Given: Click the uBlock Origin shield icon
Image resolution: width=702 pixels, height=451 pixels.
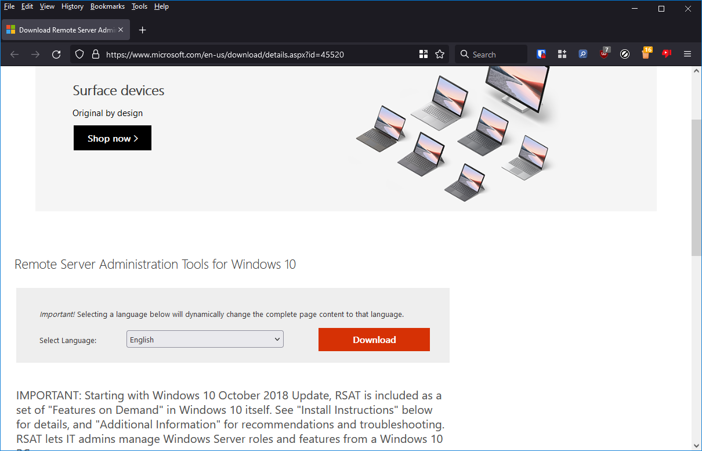Looking at the screenshot, I should coord(604,54).
